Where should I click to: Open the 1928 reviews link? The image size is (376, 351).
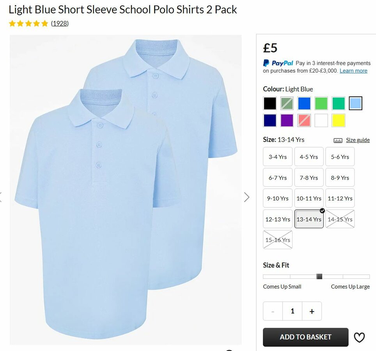[60, 23]
